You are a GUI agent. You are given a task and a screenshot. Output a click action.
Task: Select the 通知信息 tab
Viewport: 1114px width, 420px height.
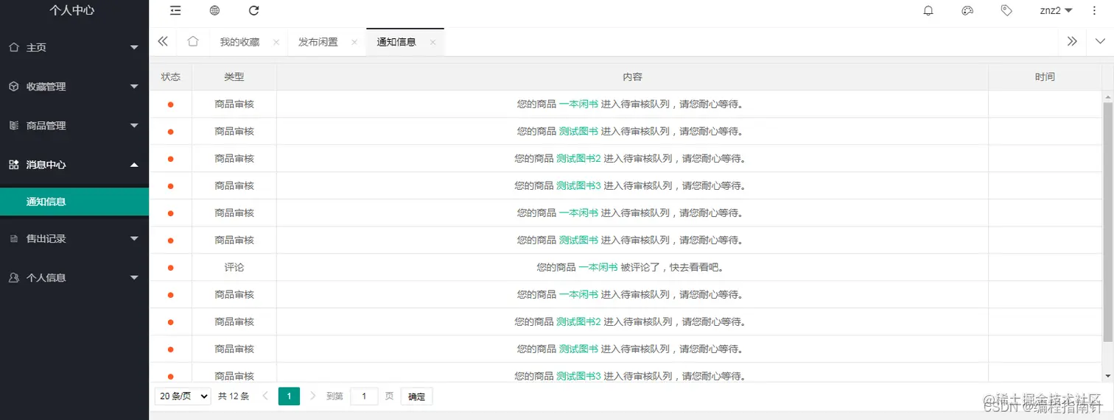click(x=396, y=42)
